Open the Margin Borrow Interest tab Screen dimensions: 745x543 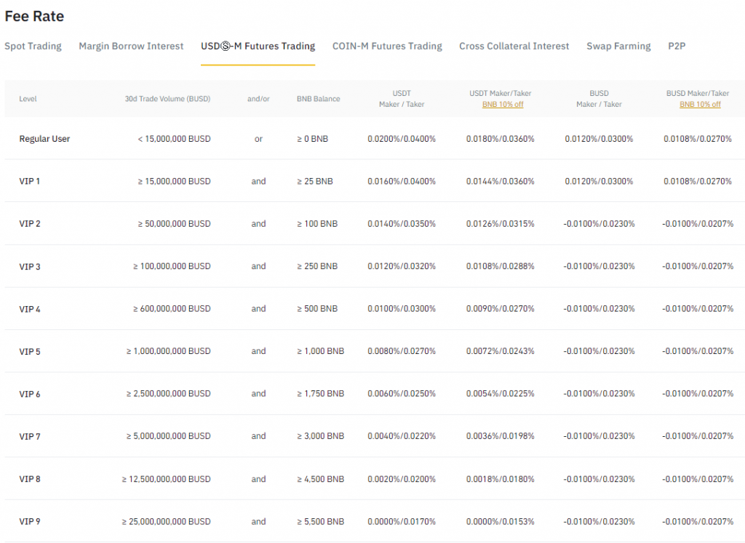coord(131,46)
